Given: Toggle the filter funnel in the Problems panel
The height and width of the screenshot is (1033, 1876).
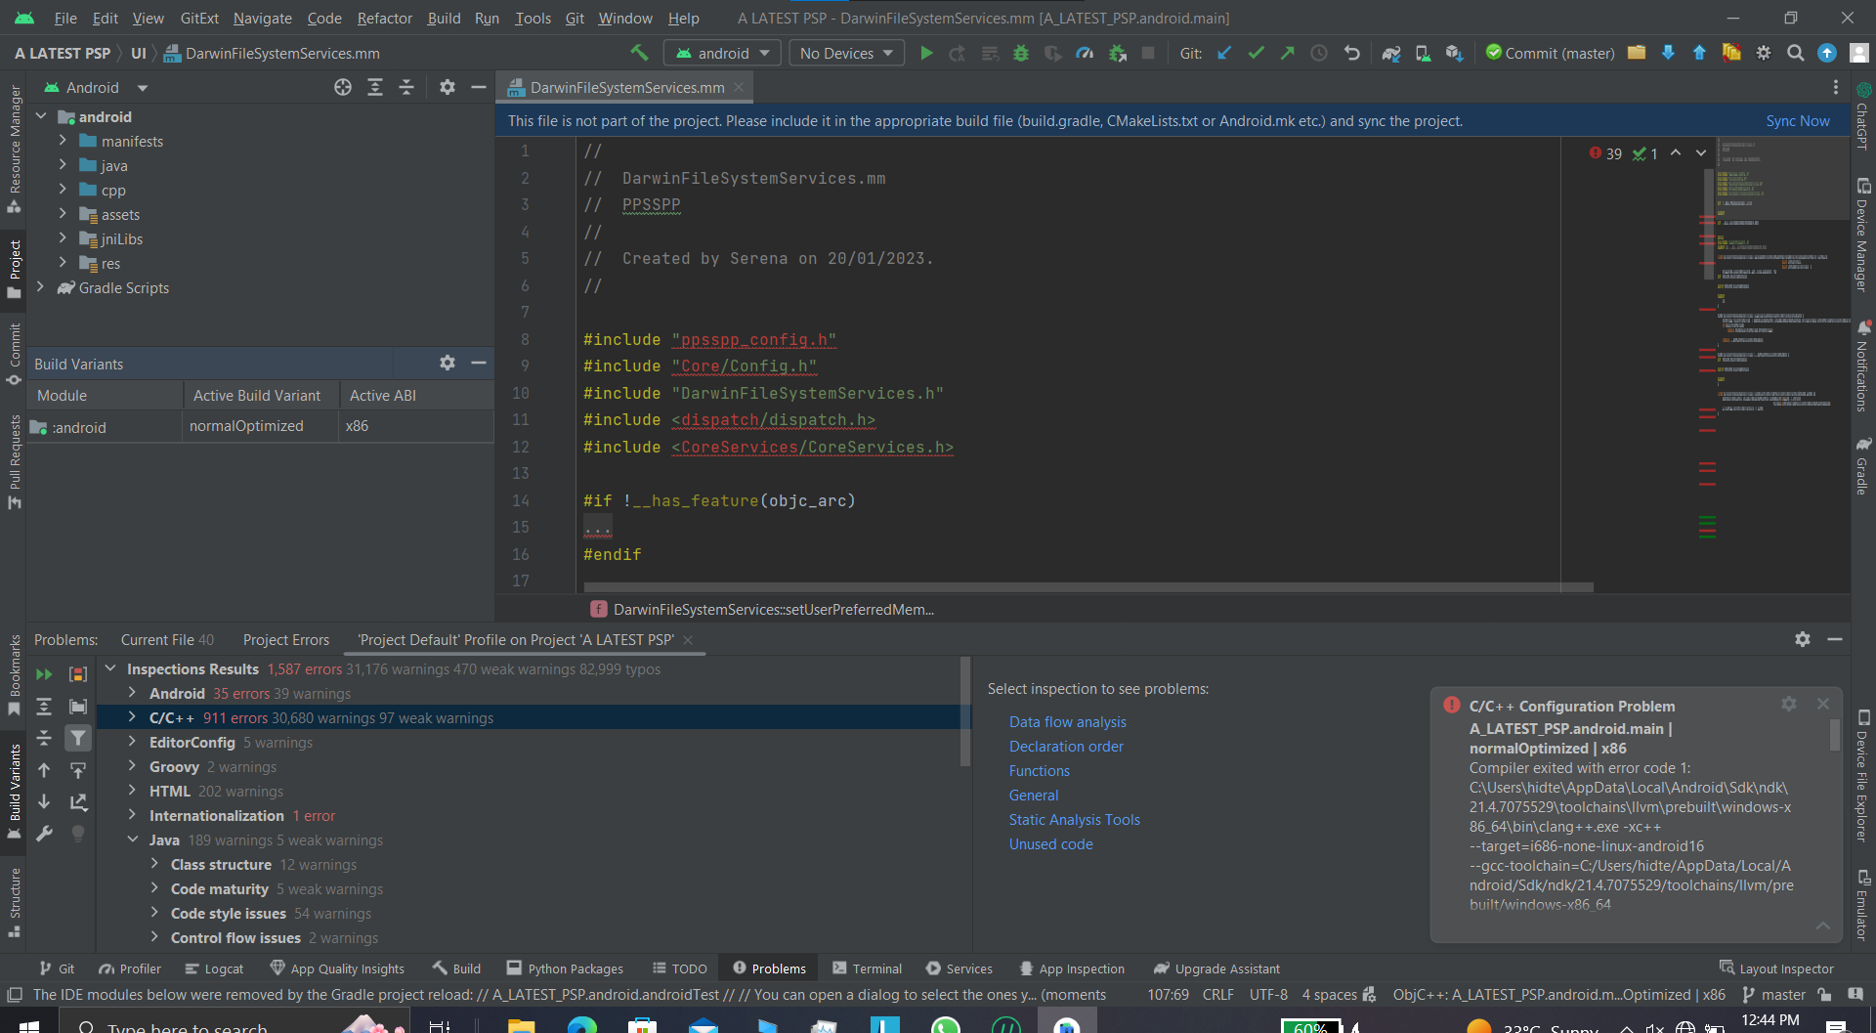Looking at the screenshot, I should [x=78, y=738].
